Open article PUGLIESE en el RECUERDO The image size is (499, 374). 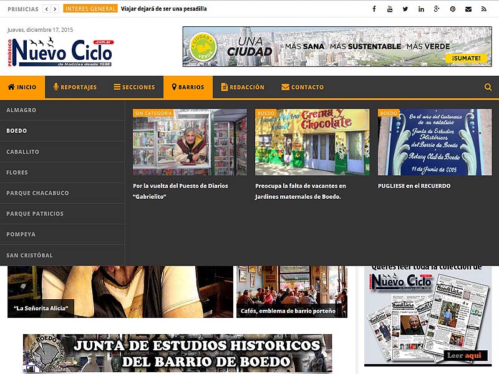414,186
